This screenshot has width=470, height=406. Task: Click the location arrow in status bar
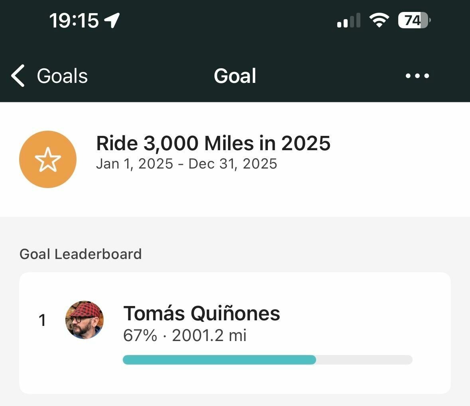112,20
